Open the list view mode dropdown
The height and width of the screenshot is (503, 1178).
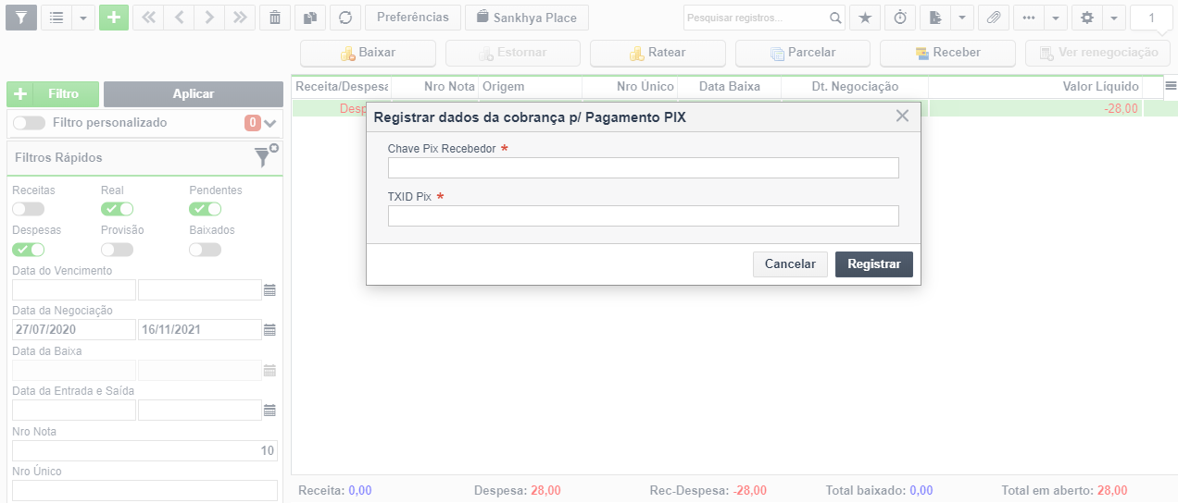coord(83,17)
